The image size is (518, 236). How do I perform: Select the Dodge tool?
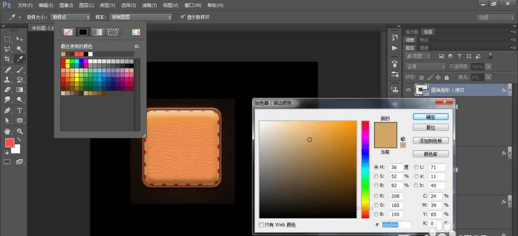point(20,99)
